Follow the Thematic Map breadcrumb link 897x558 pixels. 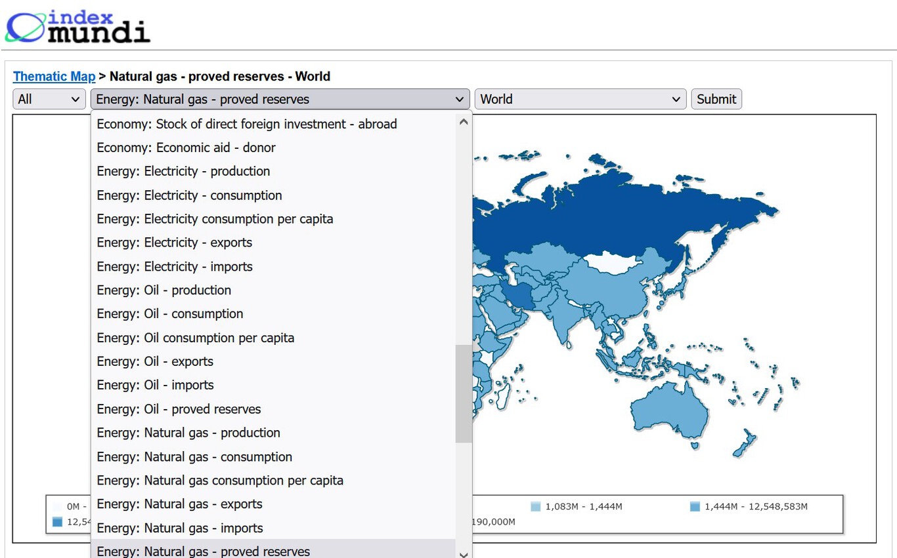coord(54,76)
